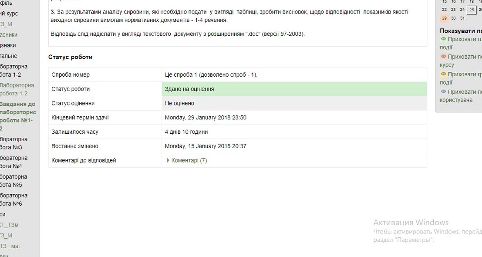Click the green eye icon for global events
Image resolution: width=482 pixels, height=257 pixels.
click(444, 39)
